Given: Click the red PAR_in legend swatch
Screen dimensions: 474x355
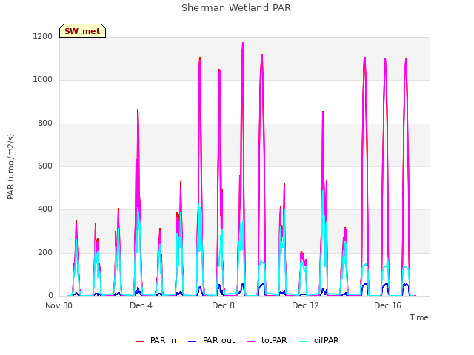Looking at the screenshot, I should pyautogui.click(x=139, y=341).
